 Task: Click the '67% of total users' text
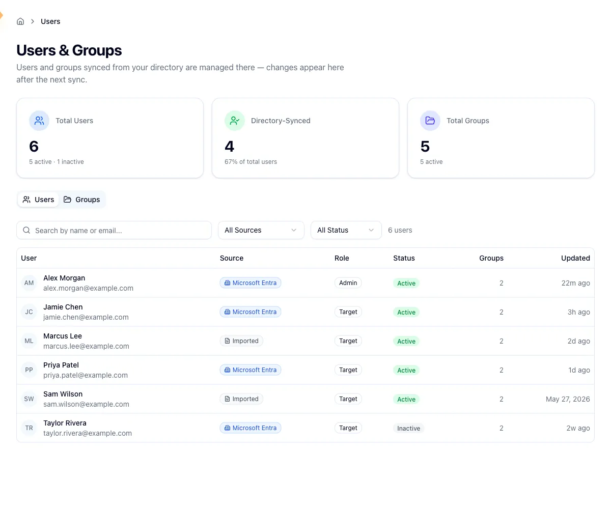[251, 162]
